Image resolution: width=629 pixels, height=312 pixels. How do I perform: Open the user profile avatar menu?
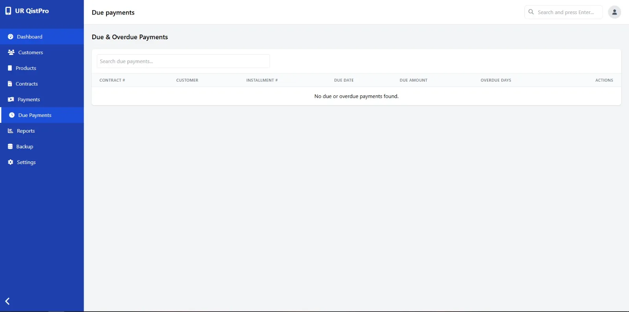tap(614, 12)
